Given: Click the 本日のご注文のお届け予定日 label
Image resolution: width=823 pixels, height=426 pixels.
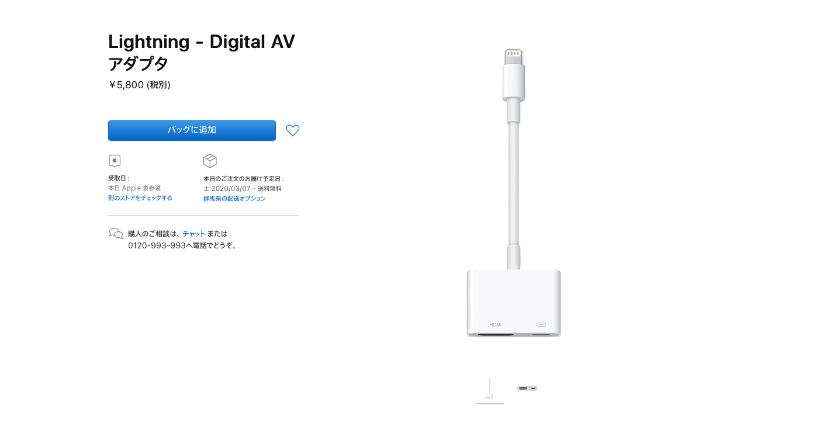Looking at the screenshot, I should click(x=244, y=178).
